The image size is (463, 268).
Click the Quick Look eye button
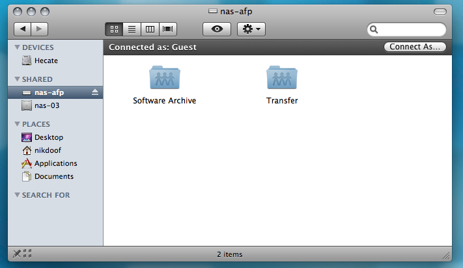(x=216, y=29)
